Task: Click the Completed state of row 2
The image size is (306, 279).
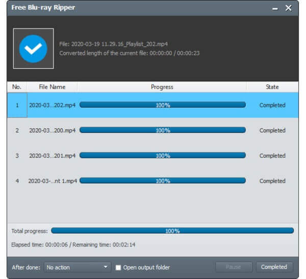Action: tap(272, 130)
